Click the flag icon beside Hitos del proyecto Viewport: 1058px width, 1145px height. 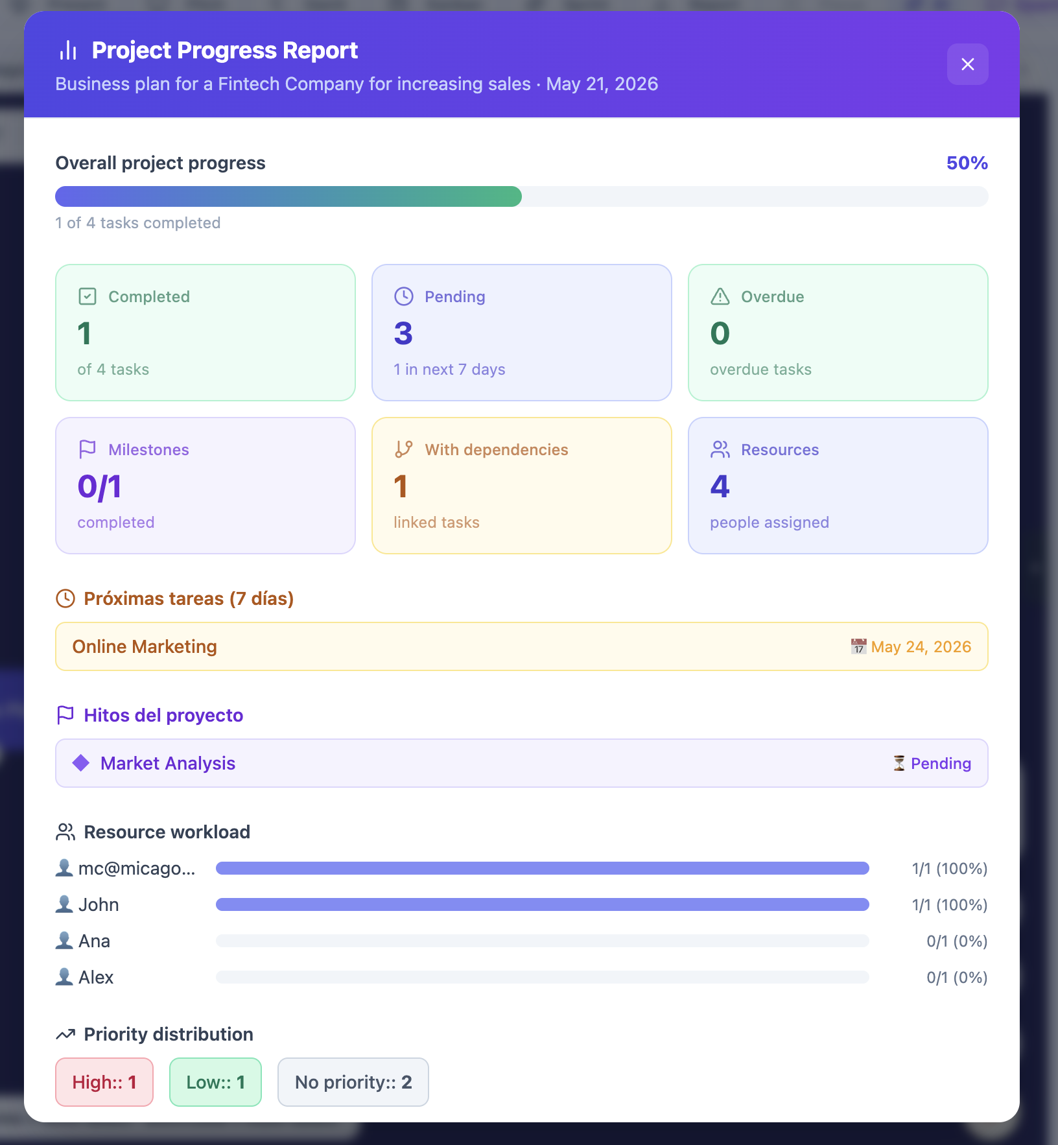(65, 715)
